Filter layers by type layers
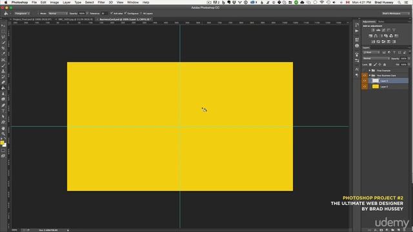The image size is (413, 232). pos(394,52)
